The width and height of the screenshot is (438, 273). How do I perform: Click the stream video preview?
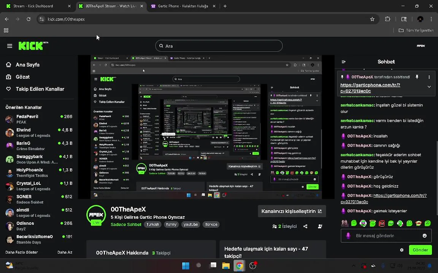click(x=206, y=127)
